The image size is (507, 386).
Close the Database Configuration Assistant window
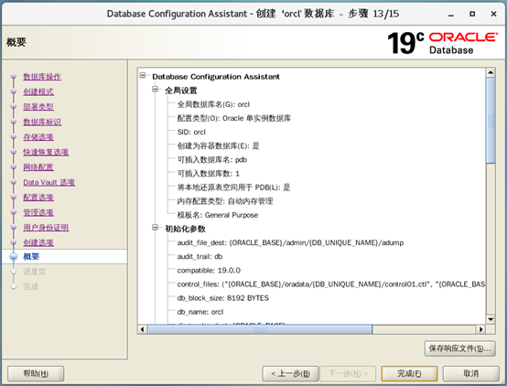[494, 14]
